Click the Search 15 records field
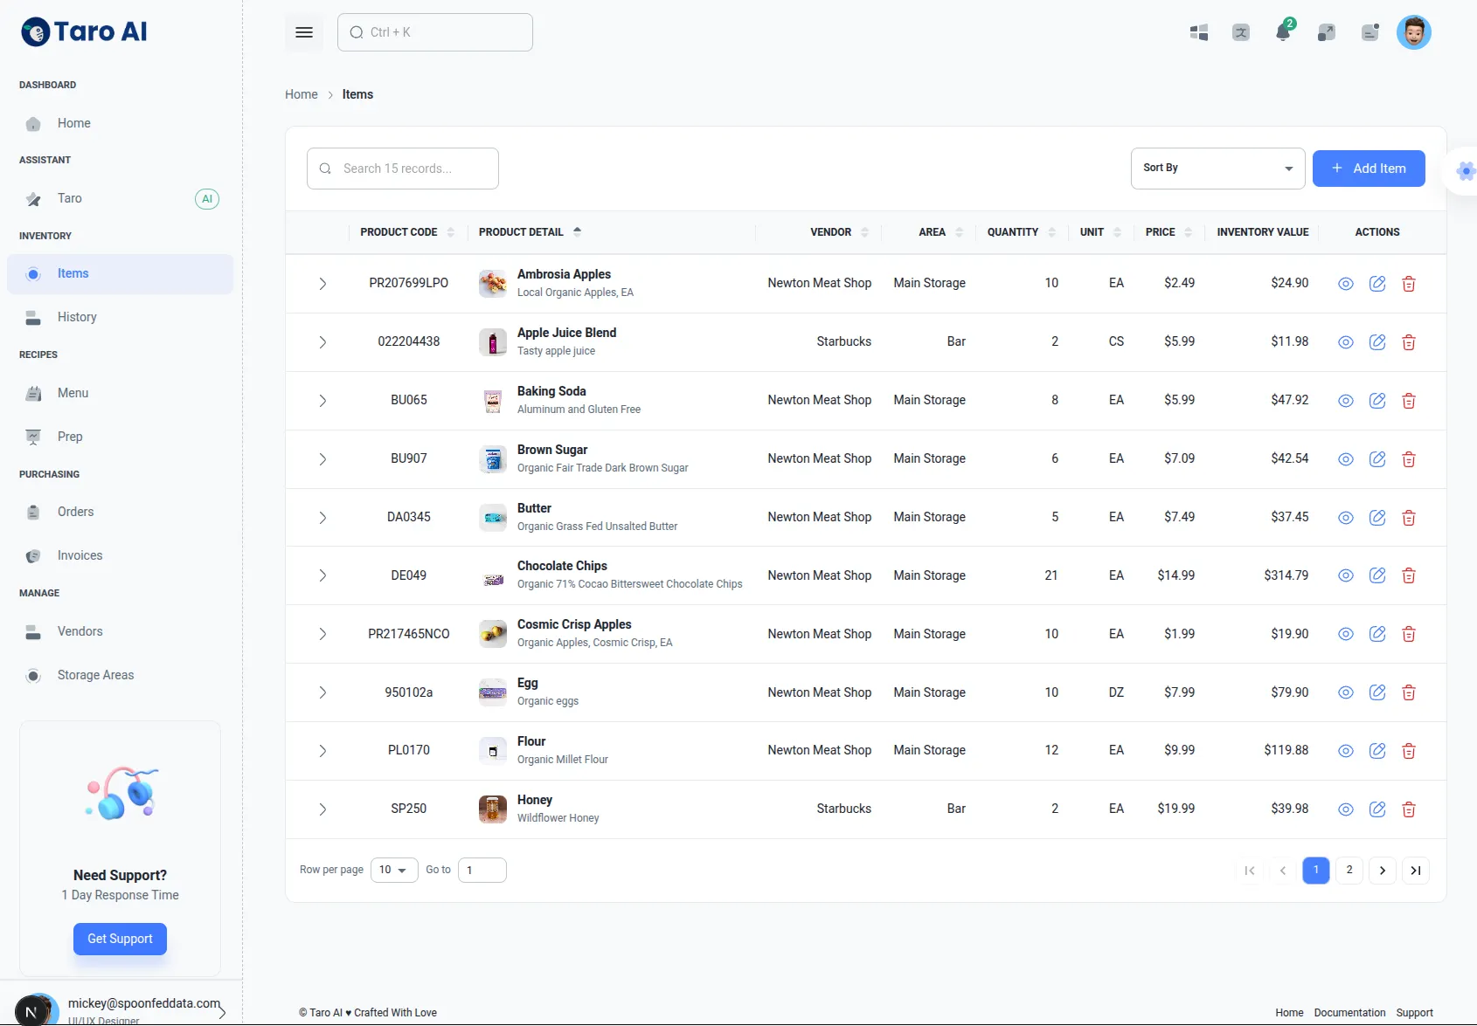Screen dimensions: 1477x1026 point(403,169)
